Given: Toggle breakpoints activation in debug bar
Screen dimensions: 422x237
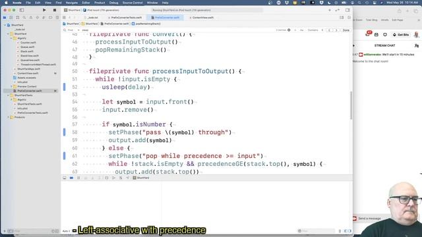Looking at the screenshot, I should (71, 178).
